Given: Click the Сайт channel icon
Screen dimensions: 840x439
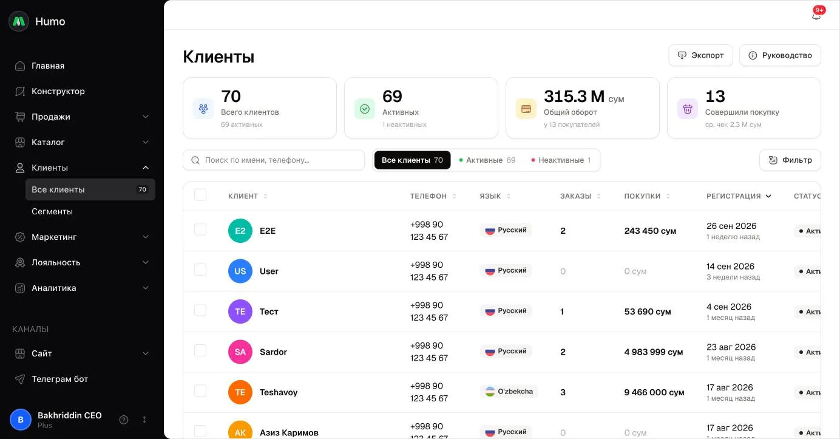Looking at the screenshot, I should [x=20, y=353].
